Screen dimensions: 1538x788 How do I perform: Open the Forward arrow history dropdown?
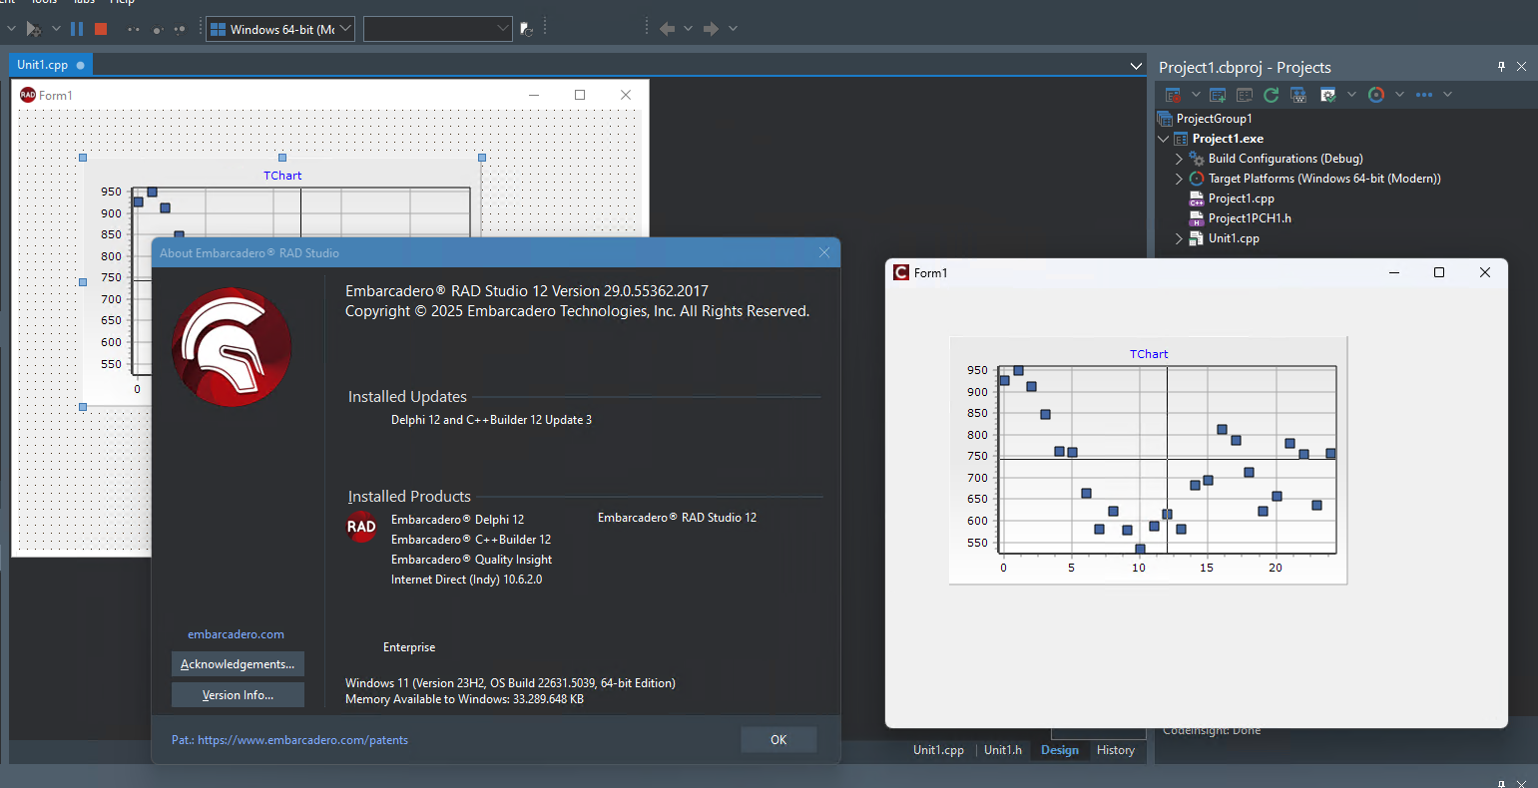point(733,29)
